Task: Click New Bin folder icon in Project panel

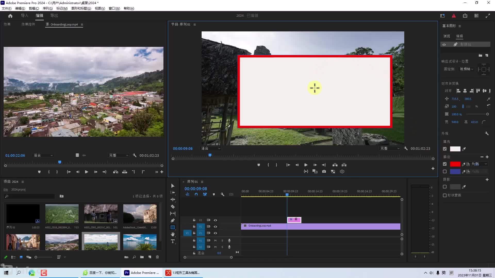Action: 142,257
